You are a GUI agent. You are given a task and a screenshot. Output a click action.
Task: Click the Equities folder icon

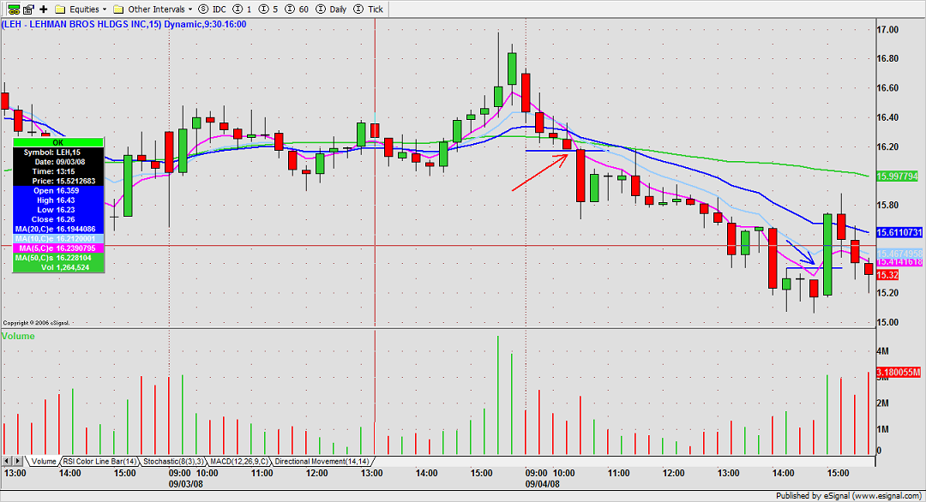tap(60, 9)
